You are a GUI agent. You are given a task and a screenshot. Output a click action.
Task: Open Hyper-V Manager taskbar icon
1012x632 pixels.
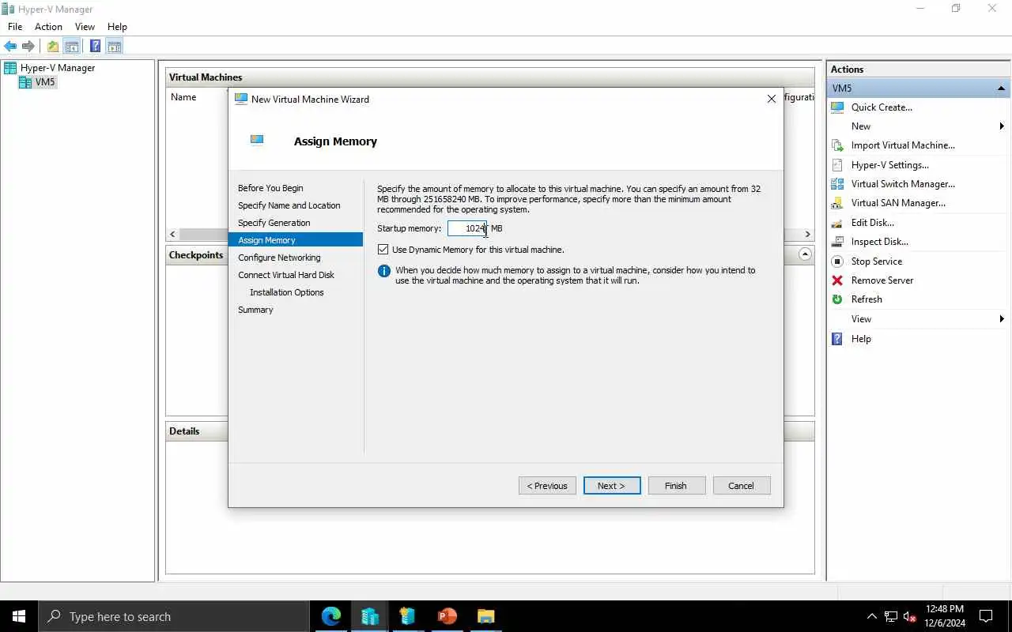pyautogui.click(x=370, y=616)
